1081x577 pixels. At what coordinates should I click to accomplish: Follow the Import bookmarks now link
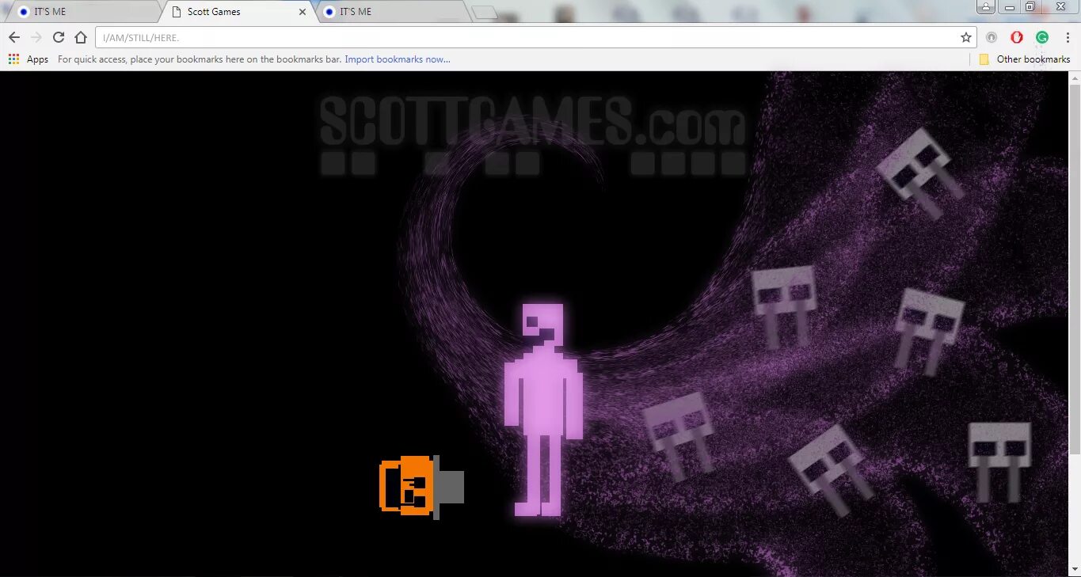coord(398,59)
